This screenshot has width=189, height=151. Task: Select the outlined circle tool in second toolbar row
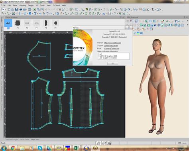pyautogui.click(x=25, y=14)
